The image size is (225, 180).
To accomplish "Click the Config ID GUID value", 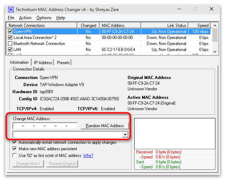I will click(79, 99).
